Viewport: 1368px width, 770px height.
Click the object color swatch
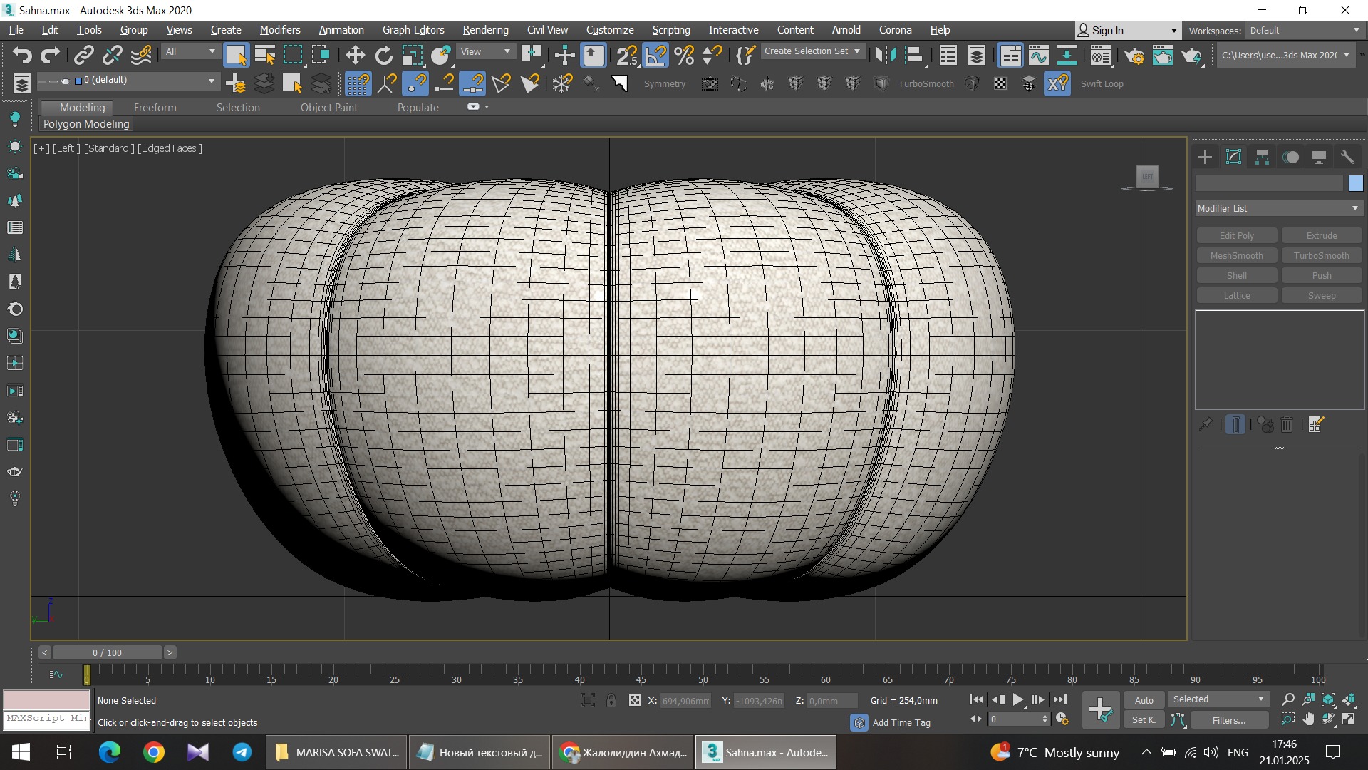point(1355,183)
